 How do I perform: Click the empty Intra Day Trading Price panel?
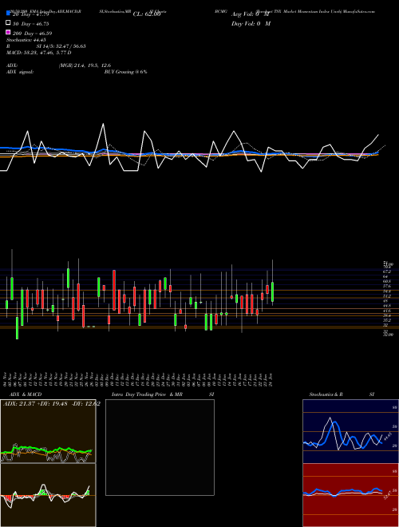160,447
